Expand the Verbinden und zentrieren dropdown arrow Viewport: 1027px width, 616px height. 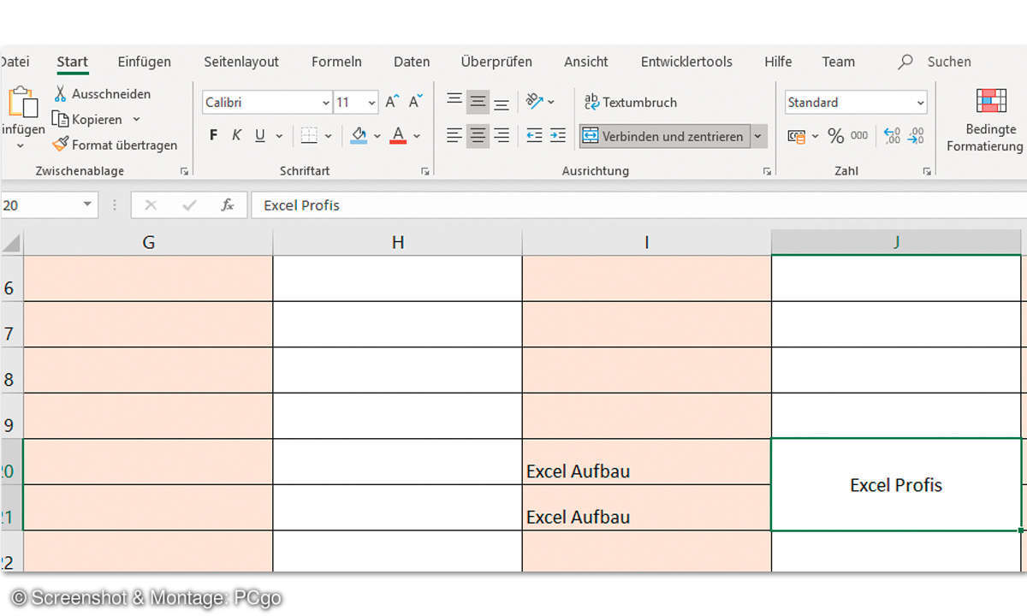tap(757, 136)
